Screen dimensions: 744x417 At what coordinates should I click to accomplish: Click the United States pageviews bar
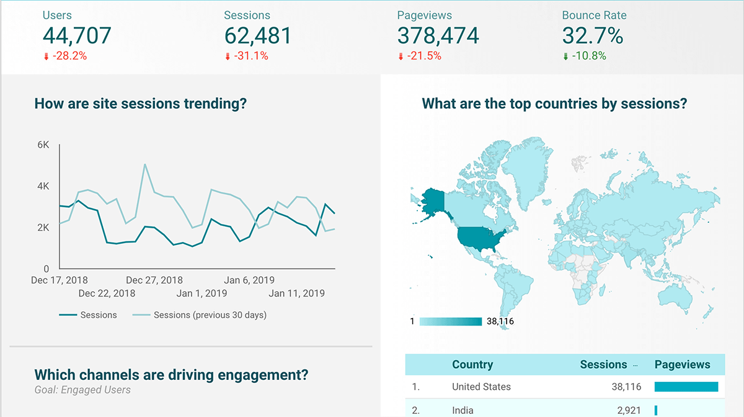pyautogui.click(x=686, y=387)
